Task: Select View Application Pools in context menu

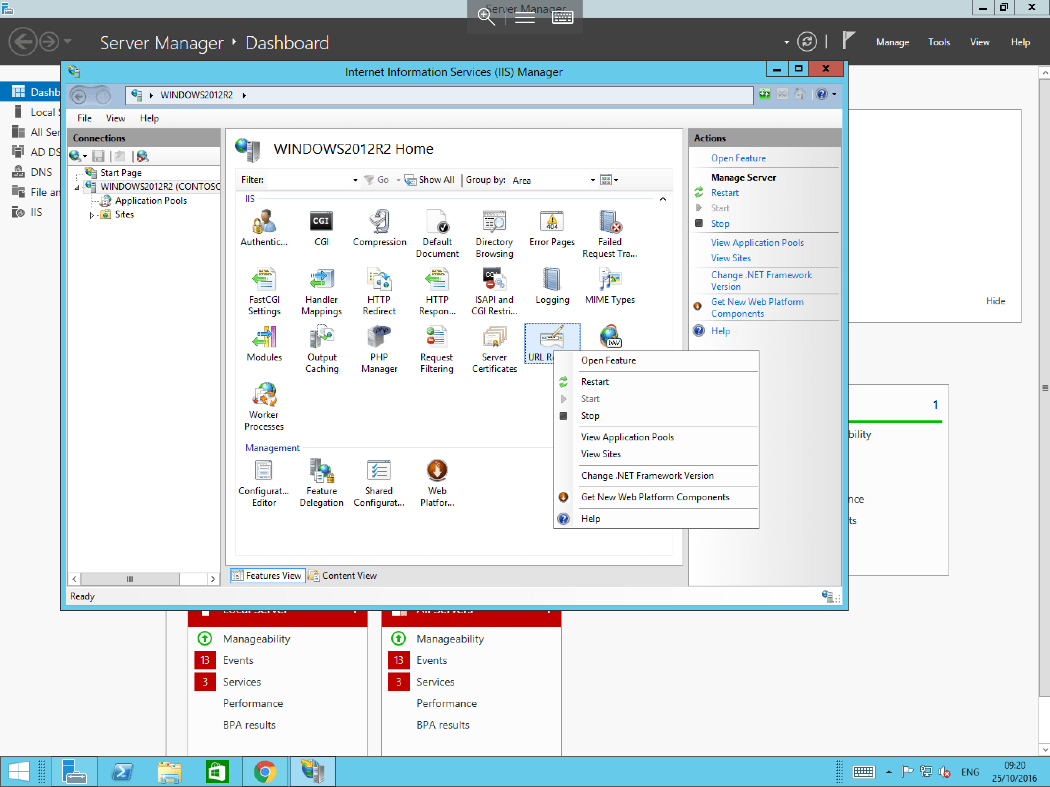Action: [627, 437]
